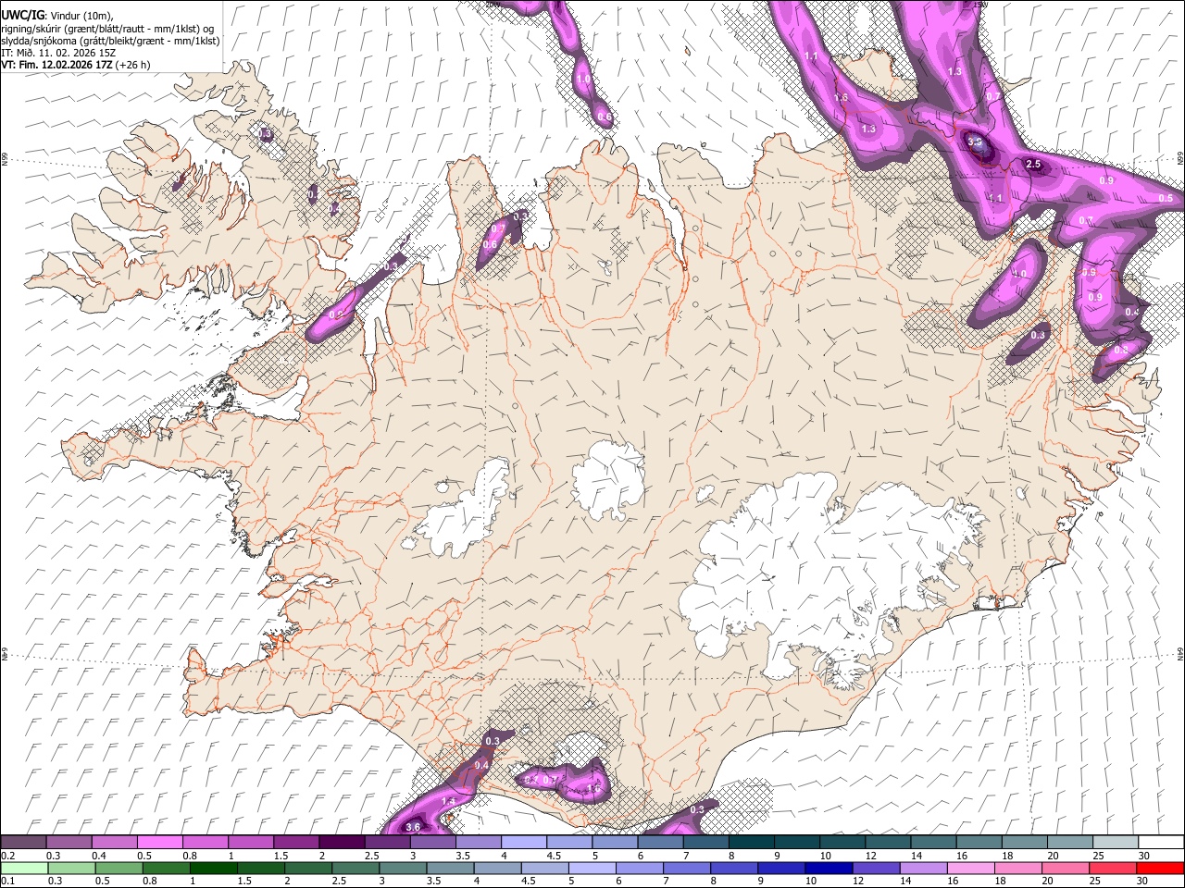The image size is (1185, 888).
Task: Click the rain-scale swatch between 2 and 2.5
Action: (x=308, y=868)
